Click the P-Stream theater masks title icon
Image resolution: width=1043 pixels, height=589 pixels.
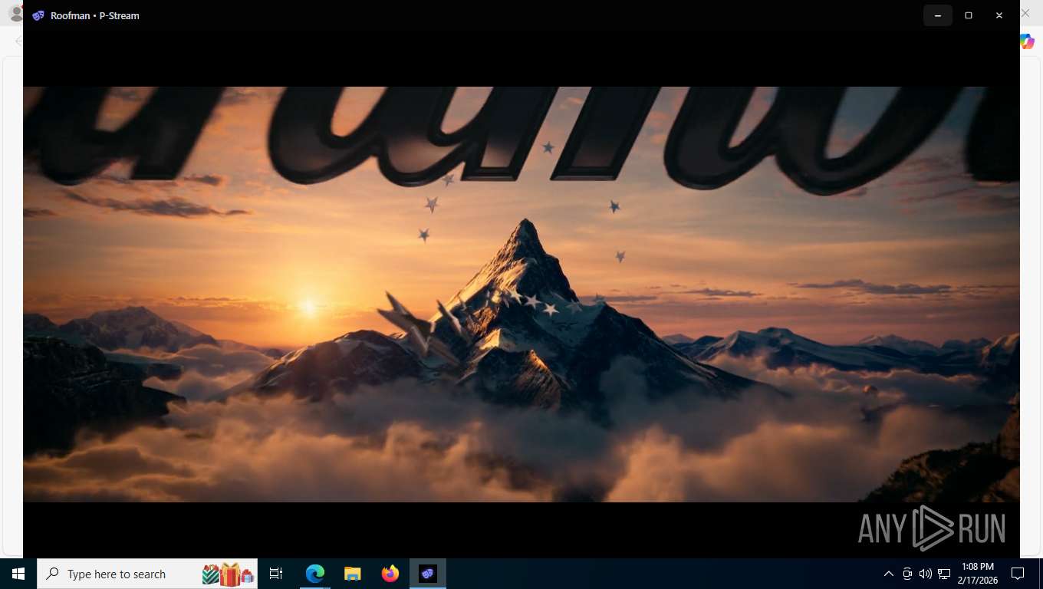point(38,15)
